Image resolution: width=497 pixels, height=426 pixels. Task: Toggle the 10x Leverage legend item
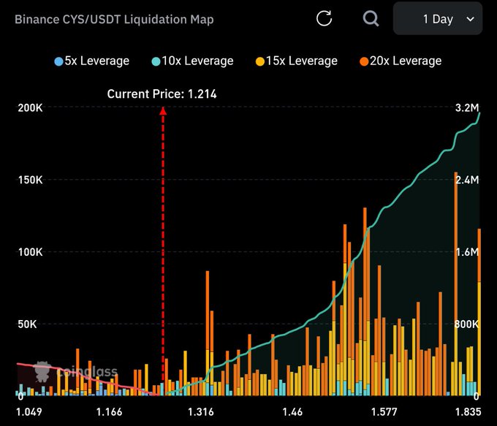pyautogui.click(x=192, y=61)
